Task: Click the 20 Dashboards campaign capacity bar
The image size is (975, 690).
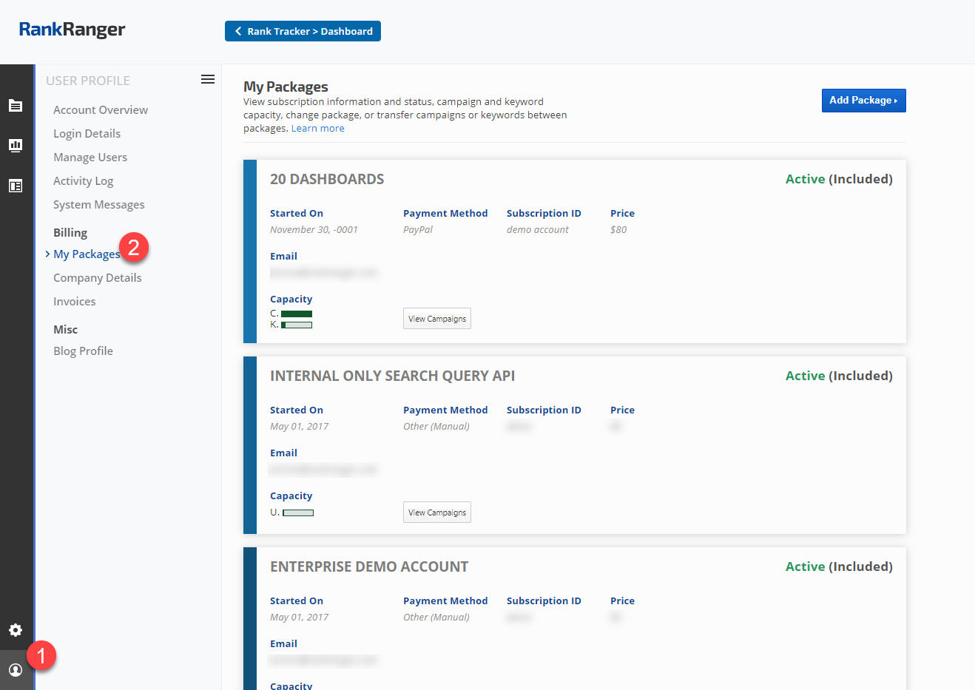Action: (x=297, y=314)
